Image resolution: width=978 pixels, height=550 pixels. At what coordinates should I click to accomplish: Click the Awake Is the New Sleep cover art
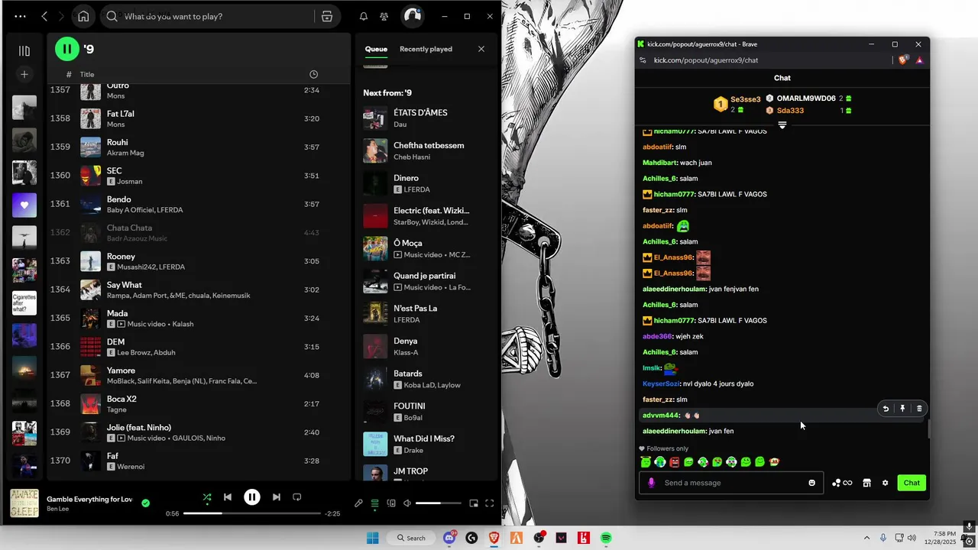pyautogui.click(x=24, y=503)
